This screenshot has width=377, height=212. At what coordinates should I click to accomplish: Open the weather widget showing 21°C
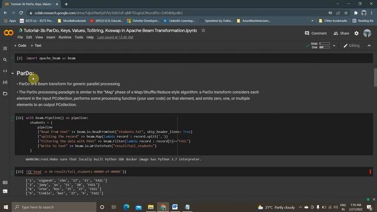click(276, 207)
